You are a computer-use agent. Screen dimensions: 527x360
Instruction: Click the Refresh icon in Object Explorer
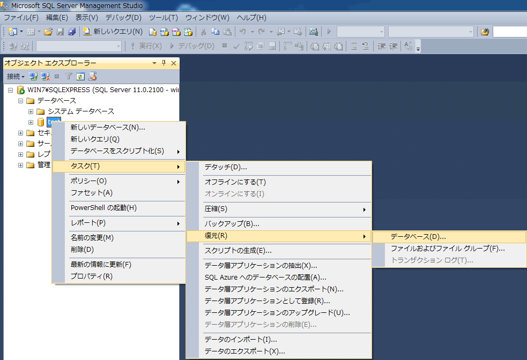(80, 77)
